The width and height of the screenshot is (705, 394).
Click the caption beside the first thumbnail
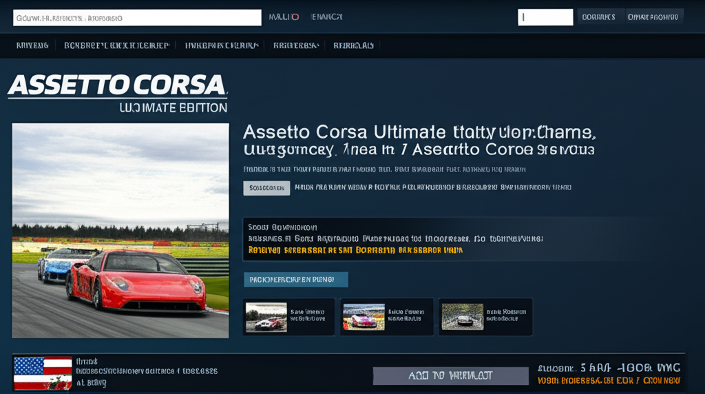pos(308,315)
